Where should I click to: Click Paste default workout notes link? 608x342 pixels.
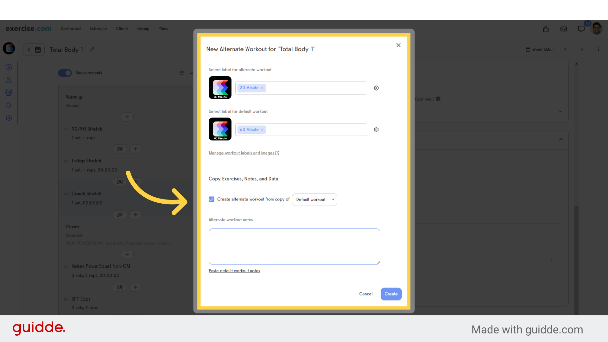[234, 271]
